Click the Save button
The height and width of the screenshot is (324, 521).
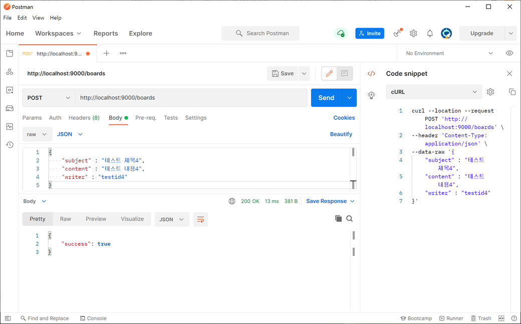[283, 73]
